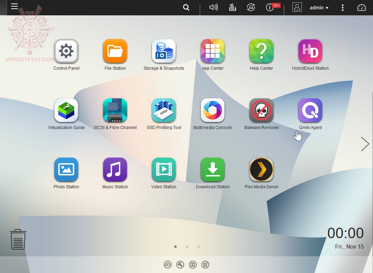Open the main hamburger menu
This screenshot has height=273, width=373.
point(15,6)
